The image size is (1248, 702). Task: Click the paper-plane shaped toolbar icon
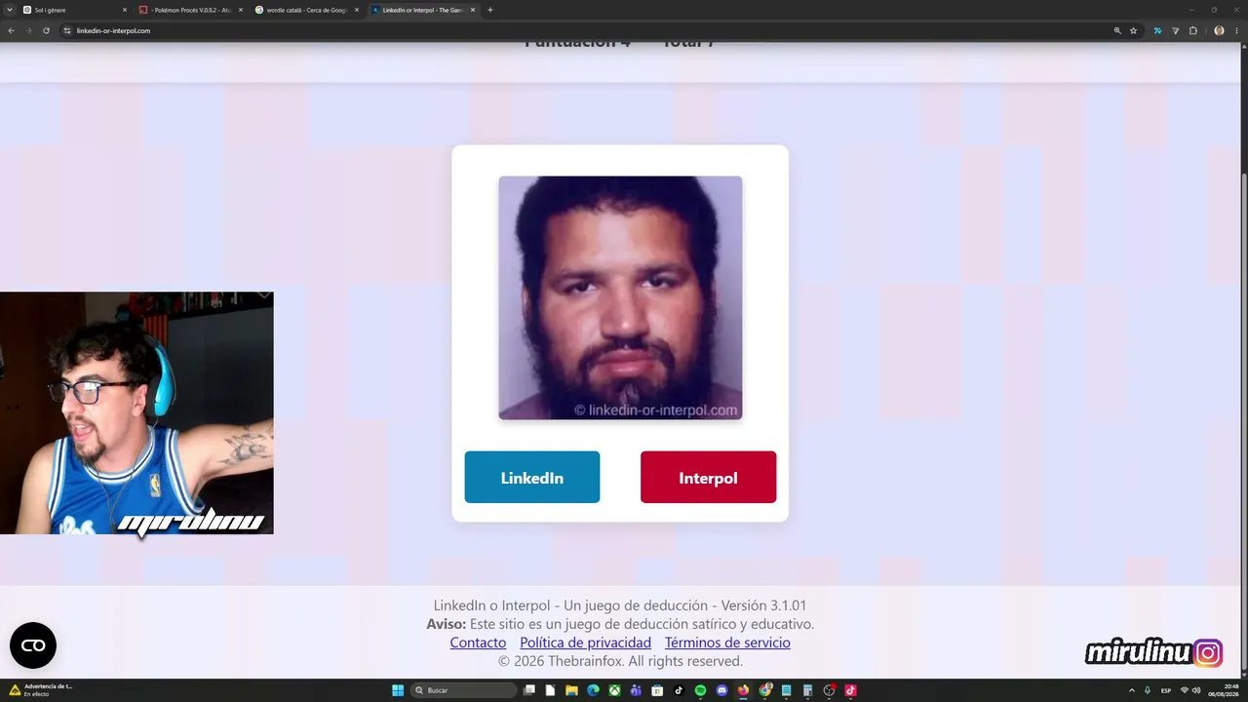pyautogui.click(x=1175, y=30)
